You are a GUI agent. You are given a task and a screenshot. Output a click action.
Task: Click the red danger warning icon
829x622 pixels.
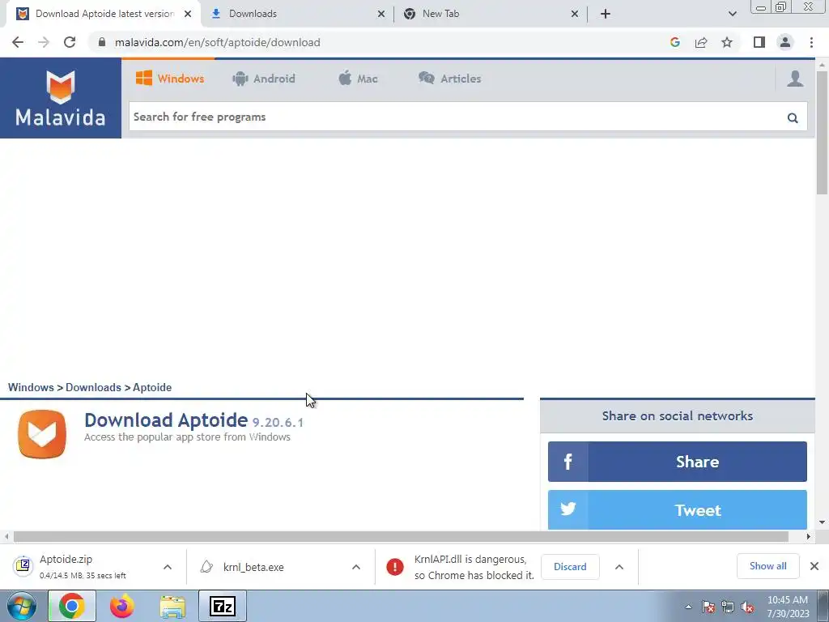coord(395,567)
